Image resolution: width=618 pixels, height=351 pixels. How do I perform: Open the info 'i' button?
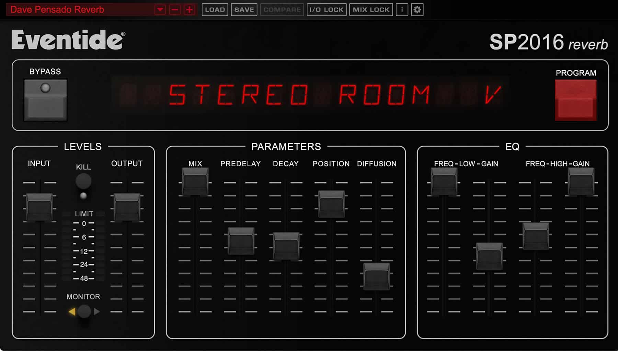[x=402, y=10]
